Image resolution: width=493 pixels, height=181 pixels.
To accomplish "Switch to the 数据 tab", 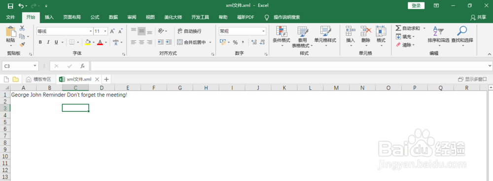I will tap(113, 17).
